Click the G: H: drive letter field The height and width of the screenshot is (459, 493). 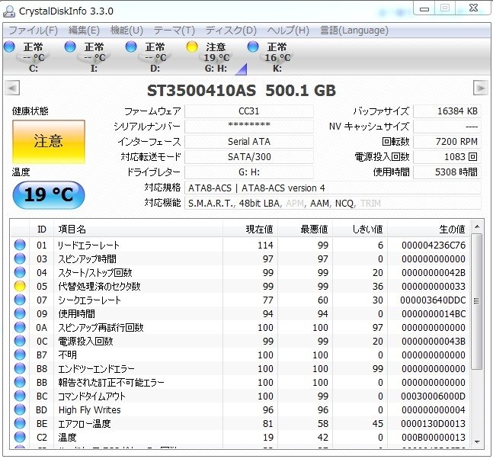[x=249, y=172]
